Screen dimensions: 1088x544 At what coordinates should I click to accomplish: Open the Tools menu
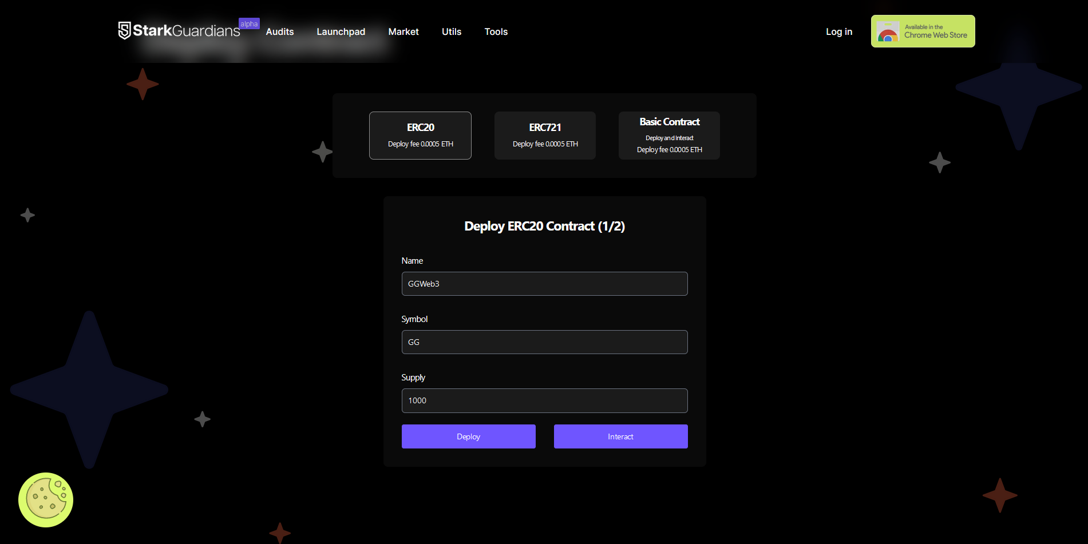tap(496, 32)
